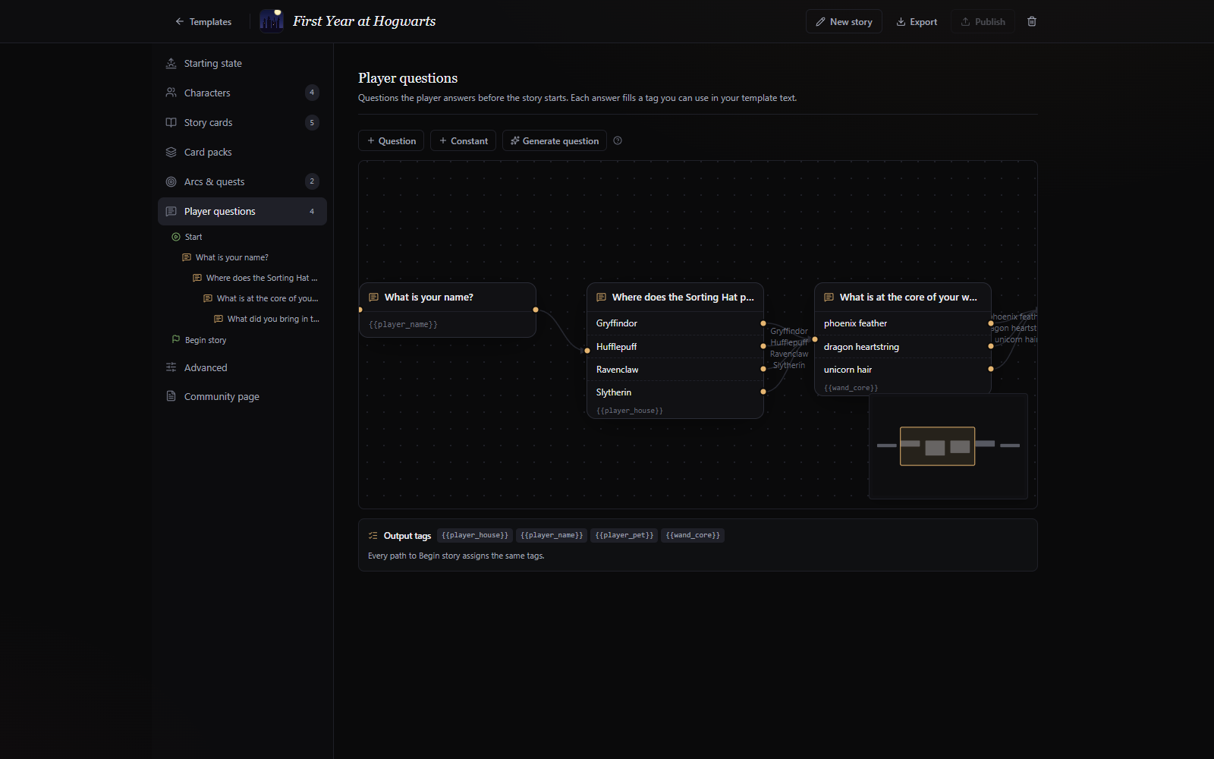This screenshot has height=759, width=1214.
Task: Click the New story button
Action: (844, 22)
